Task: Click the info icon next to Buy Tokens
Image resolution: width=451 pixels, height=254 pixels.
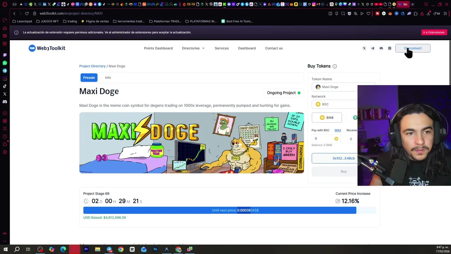Action: click(335, 66)
